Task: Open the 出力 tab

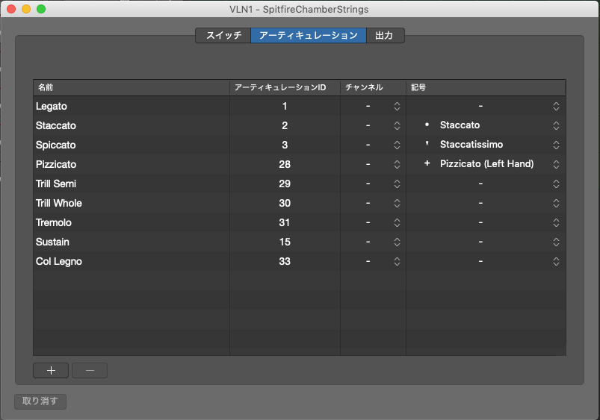Action: click(x=385, y=36)
